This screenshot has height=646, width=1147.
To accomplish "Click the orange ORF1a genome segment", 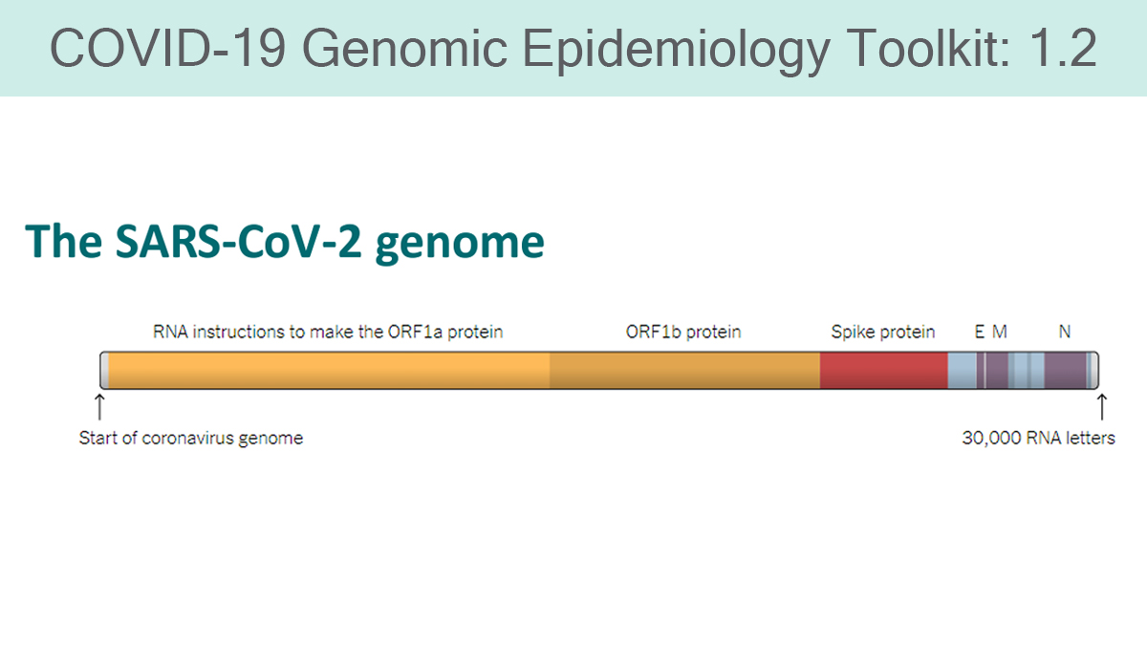I will 329,370.
